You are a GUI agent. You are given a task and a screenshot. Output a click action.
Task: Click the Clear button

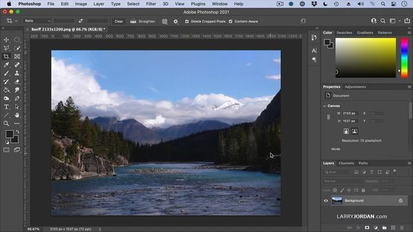pyautogui.click(x=119, y=21)
